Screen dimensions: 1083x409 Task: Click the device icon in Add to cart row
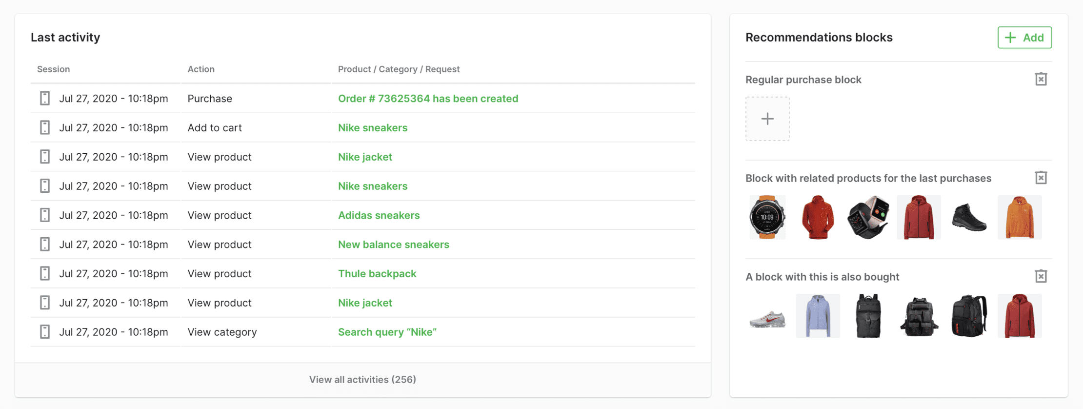[x=45, y=128]
